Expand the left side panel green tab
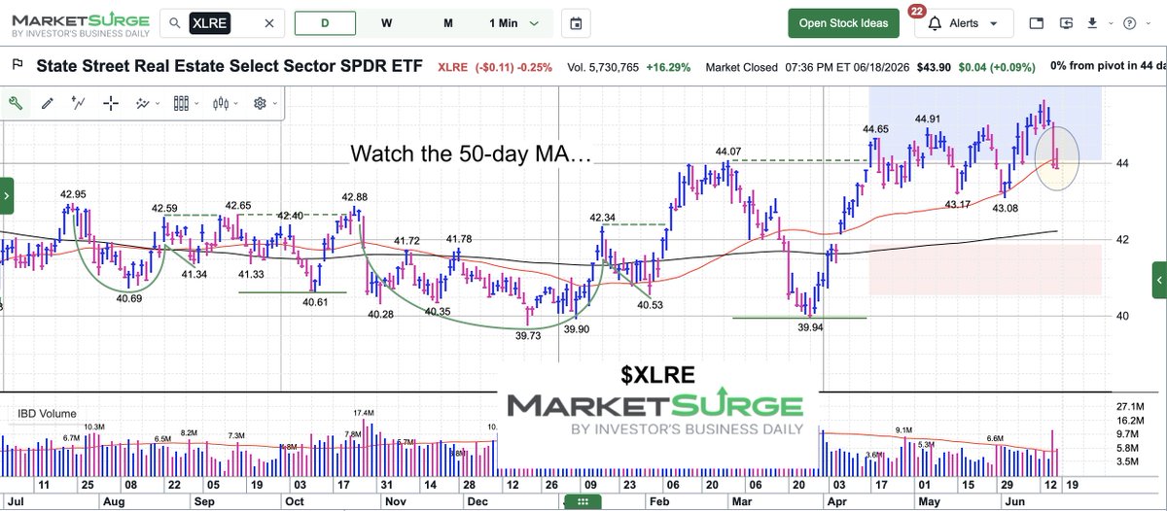This screenshot has width=1167, height=511. coord(6,195)
